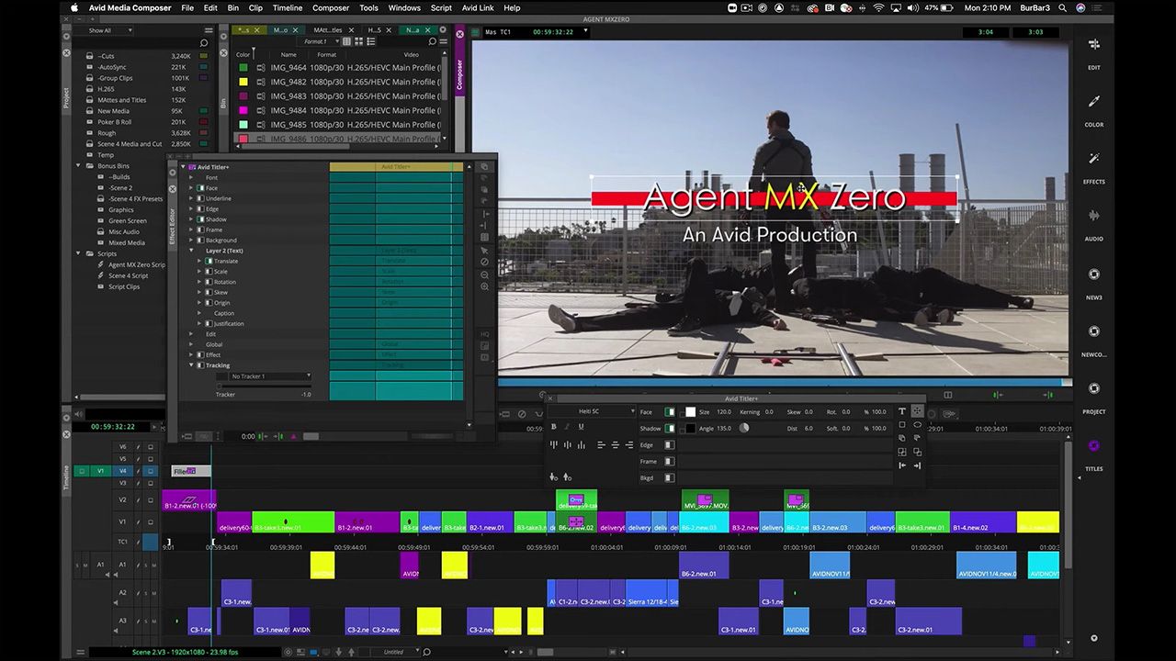Click the white Face color swatch
The width and height of the screenshot is (1176, 661).
click(690, 412)
